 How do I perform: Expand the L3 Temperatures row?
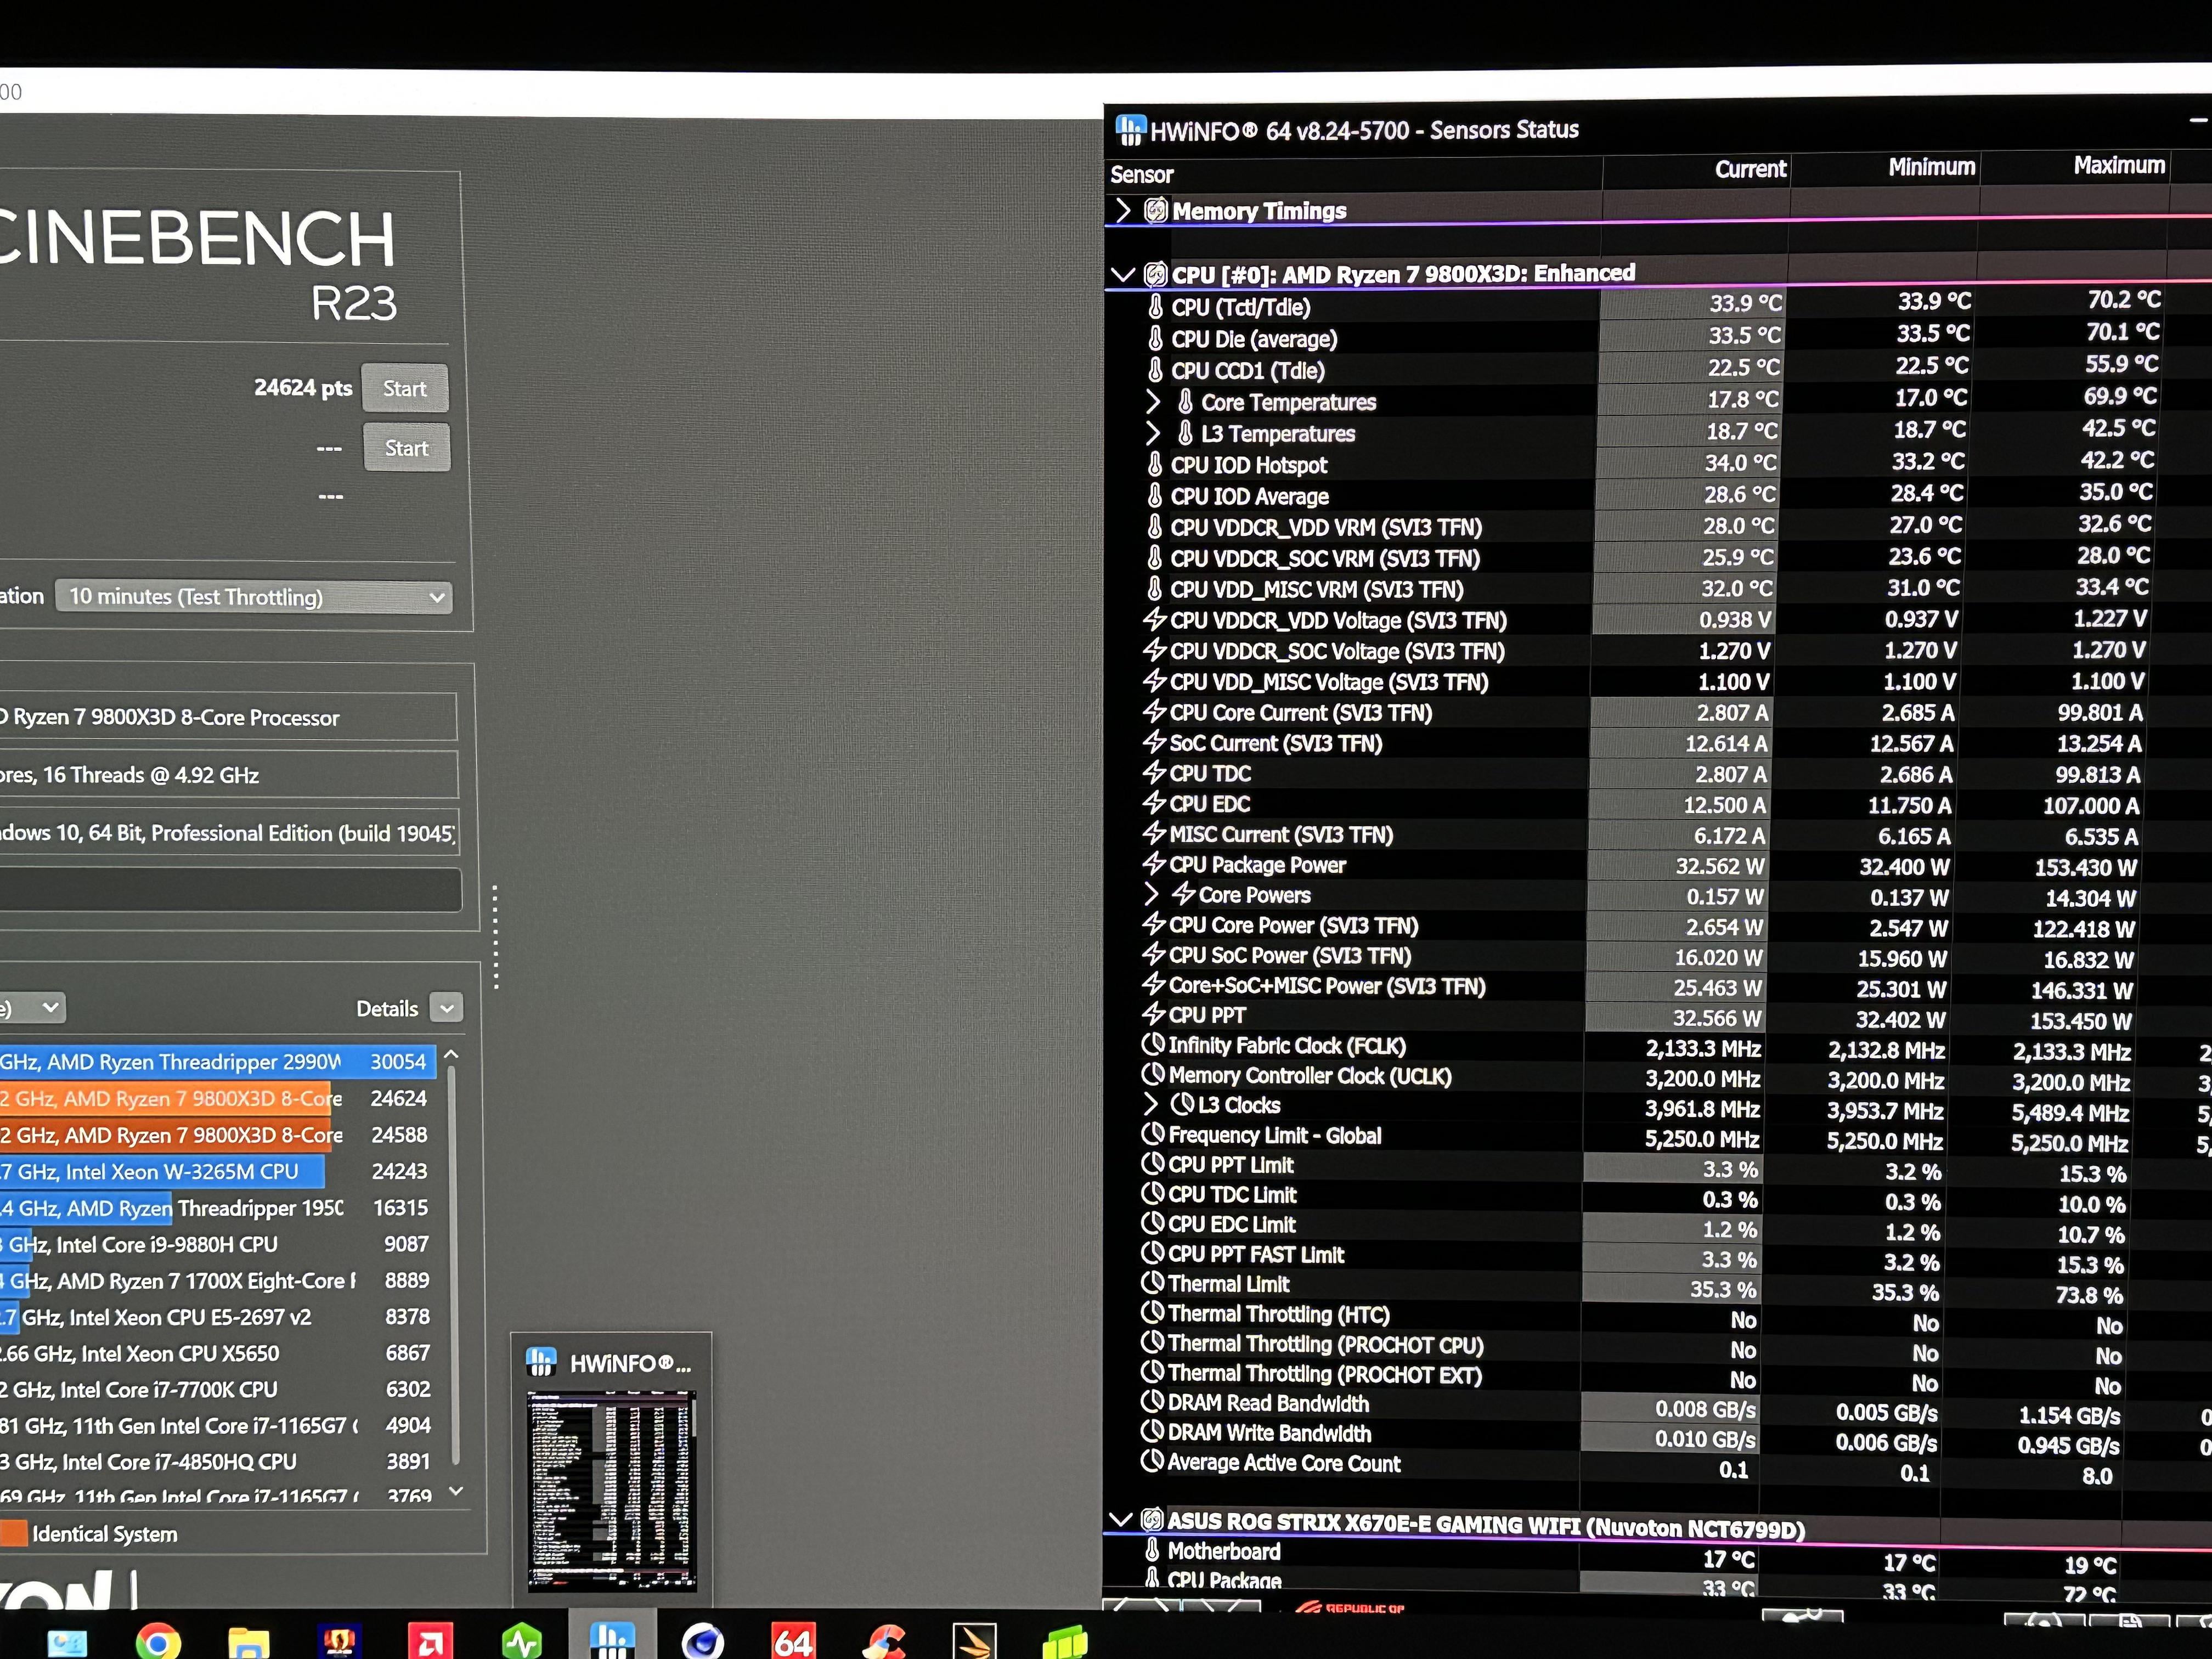click(x=1153, y=433)
